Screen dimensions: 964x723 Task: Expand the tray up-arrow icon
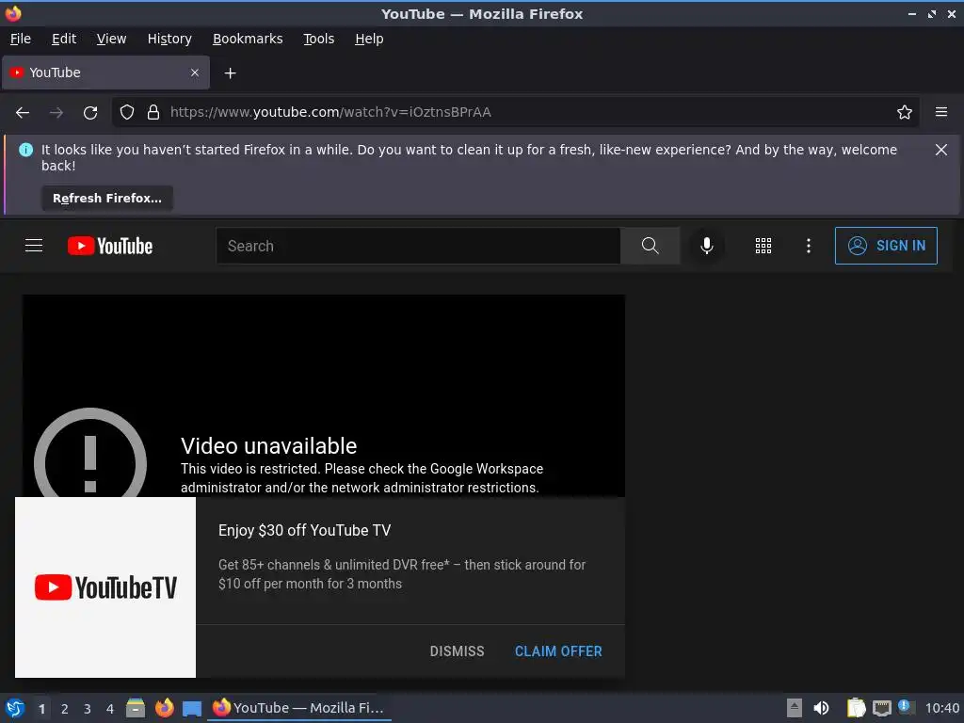(x=795, y=708)
